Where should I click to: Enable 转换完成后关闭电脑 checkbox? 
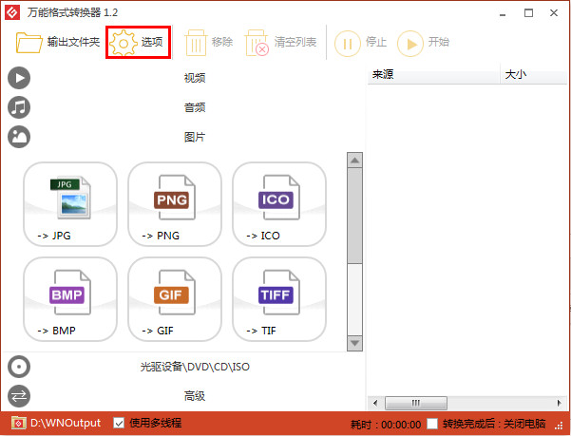tap(433, 423)
